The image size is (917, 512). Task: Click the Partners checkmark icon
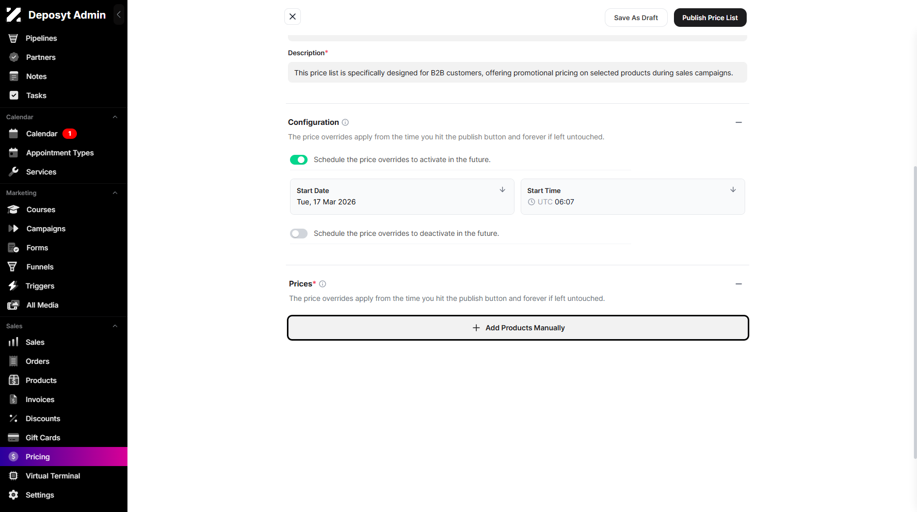pos(14,57)
